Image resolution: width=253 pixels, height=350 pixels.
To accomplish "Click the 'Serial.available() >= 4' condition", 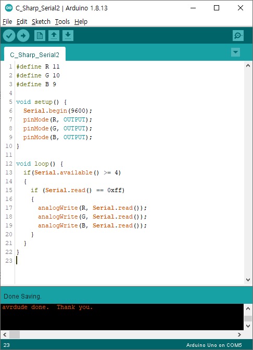I will tap(76, 172).
